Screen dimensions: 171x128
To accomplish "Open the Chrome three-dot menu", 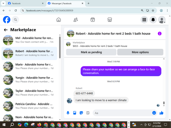I will click(x=167, y=11).
